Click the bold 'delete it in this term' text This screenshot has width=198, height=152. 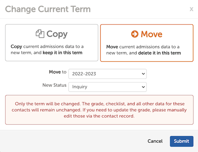[x=160, y=53]
